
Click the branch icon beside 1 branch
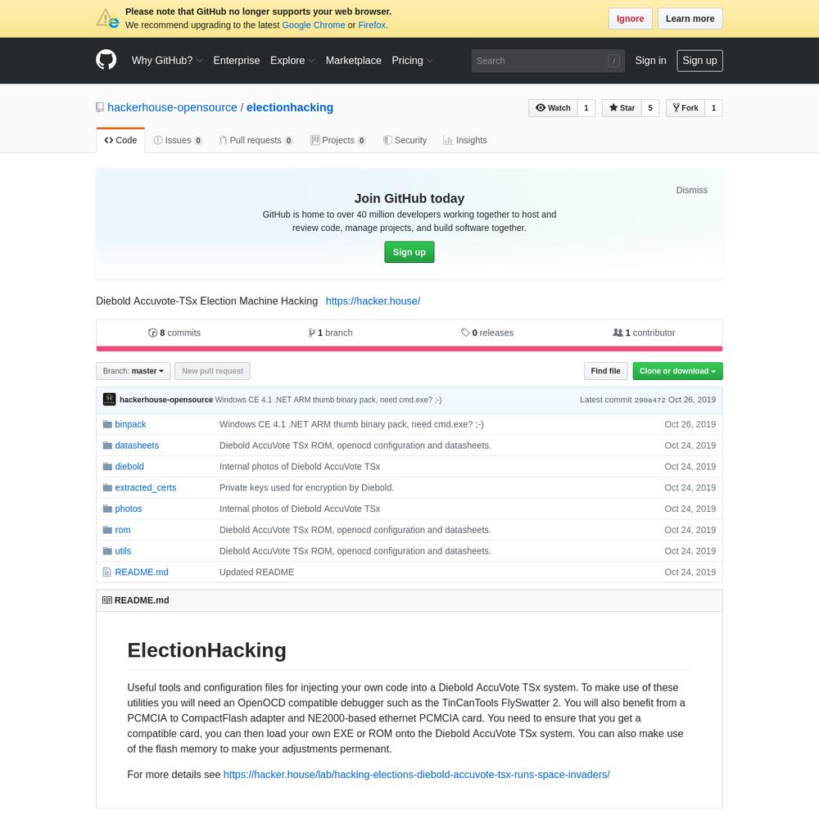tap(312, 333)
